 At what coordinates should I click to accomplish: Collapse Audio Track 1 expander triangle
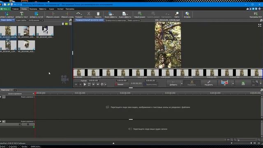click(x=1, y=121)
